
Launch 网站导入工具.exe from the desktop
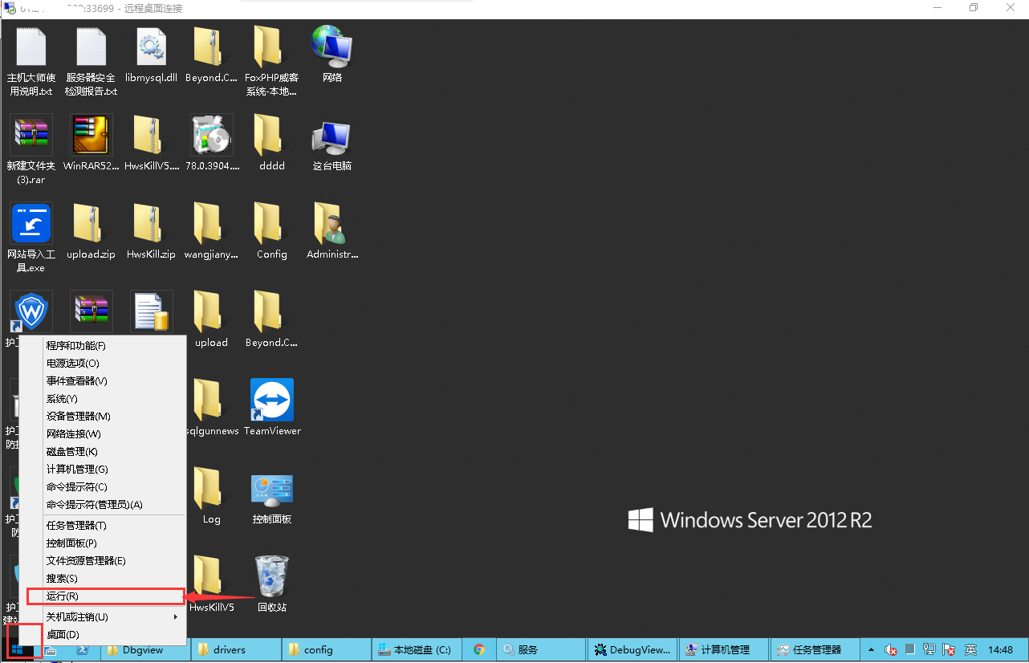[x=31, y=224]
